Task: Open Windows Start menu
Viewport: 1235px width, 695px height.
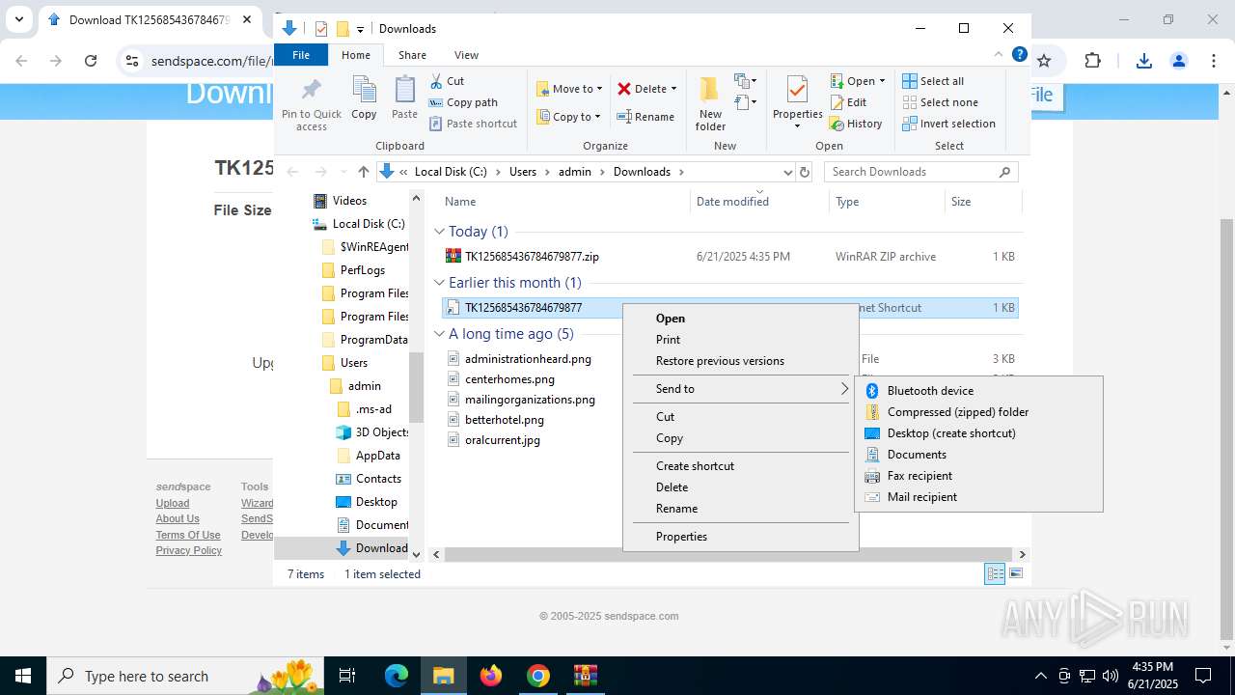Action: tap(22, 676)
